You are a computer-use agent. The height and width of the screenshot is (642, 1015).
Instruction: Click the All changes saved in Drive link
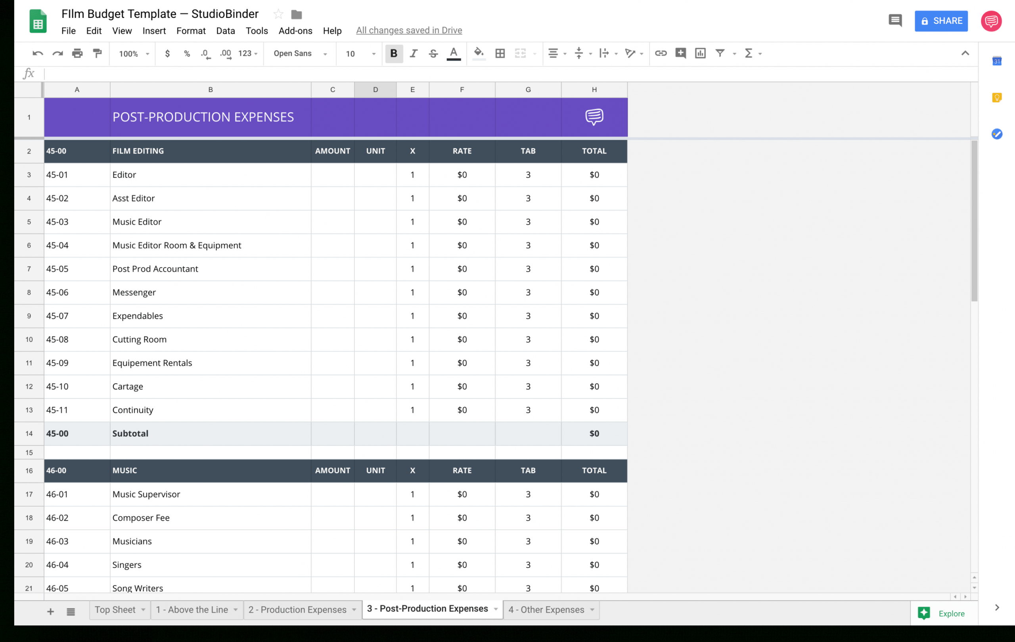(409, 31)
